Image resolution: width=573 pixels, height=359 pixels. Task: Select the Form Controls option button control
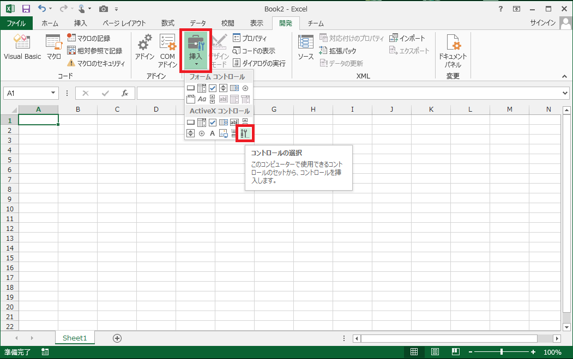[245, 88]
